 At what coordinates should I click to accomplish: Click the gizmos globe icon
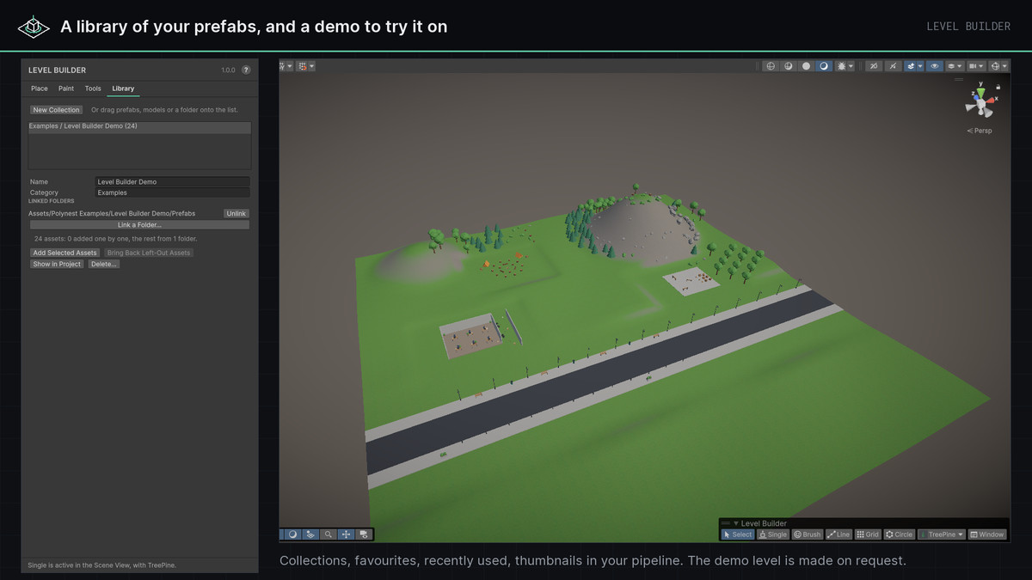point(995,66)
